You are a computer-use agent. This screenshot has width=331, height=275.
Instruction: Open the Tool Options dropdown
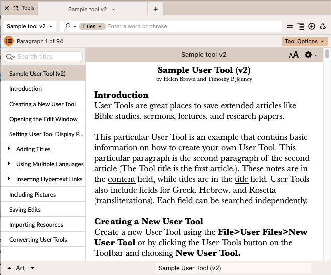point(305,41)
